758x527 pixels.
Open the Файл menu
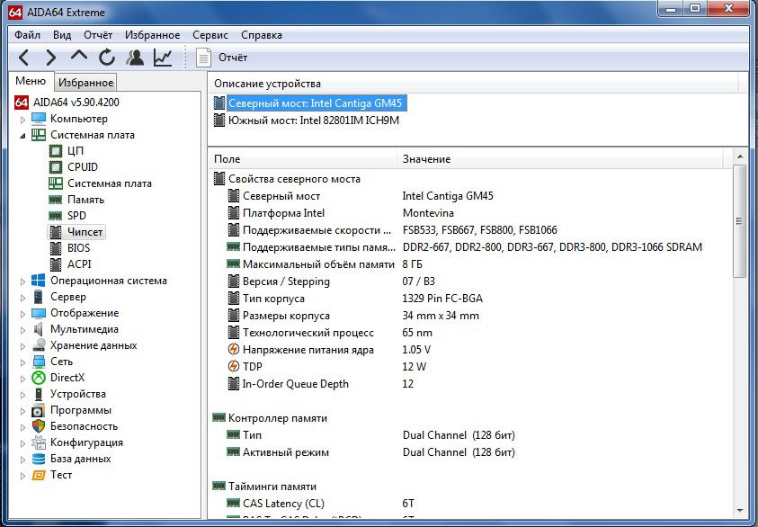coord(28,35)
